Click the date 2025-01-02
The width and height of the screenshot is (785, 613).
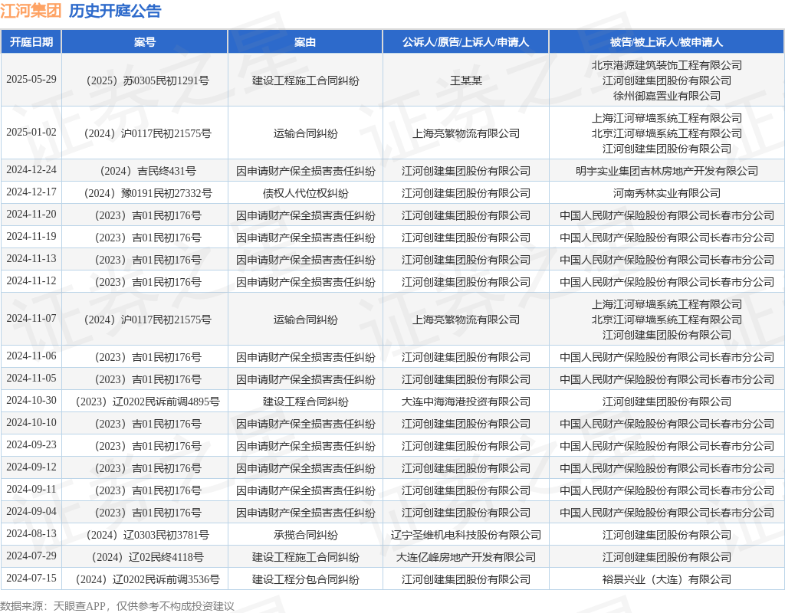pyautogui.click(x=31, y=132)
